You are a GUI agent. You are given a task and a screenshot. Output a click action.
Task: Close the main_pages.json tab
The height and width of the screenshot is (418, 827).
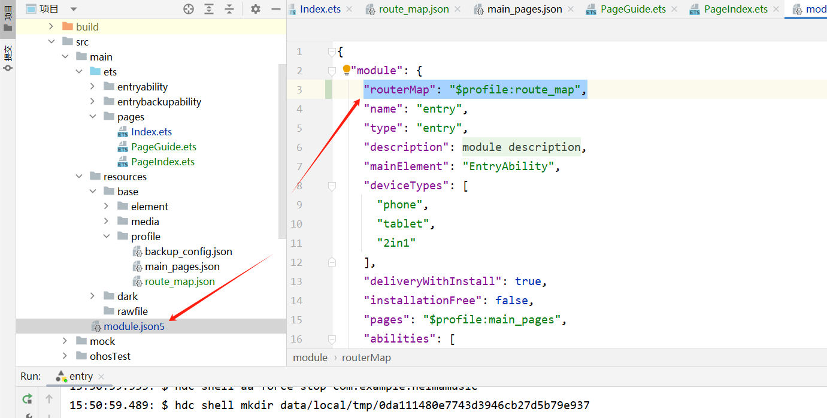tap(571, 9)
